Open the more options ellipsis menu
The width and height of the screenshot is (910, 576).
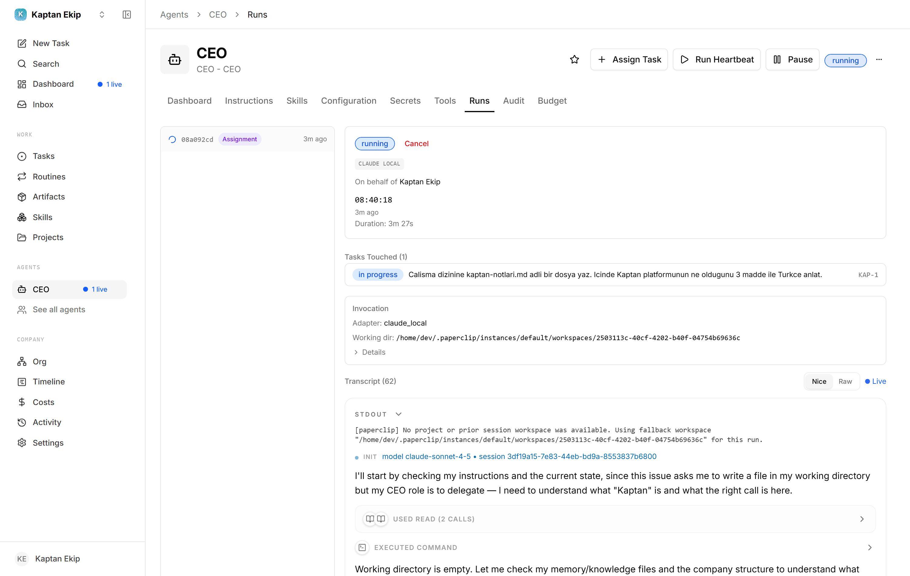click(879, 59)
